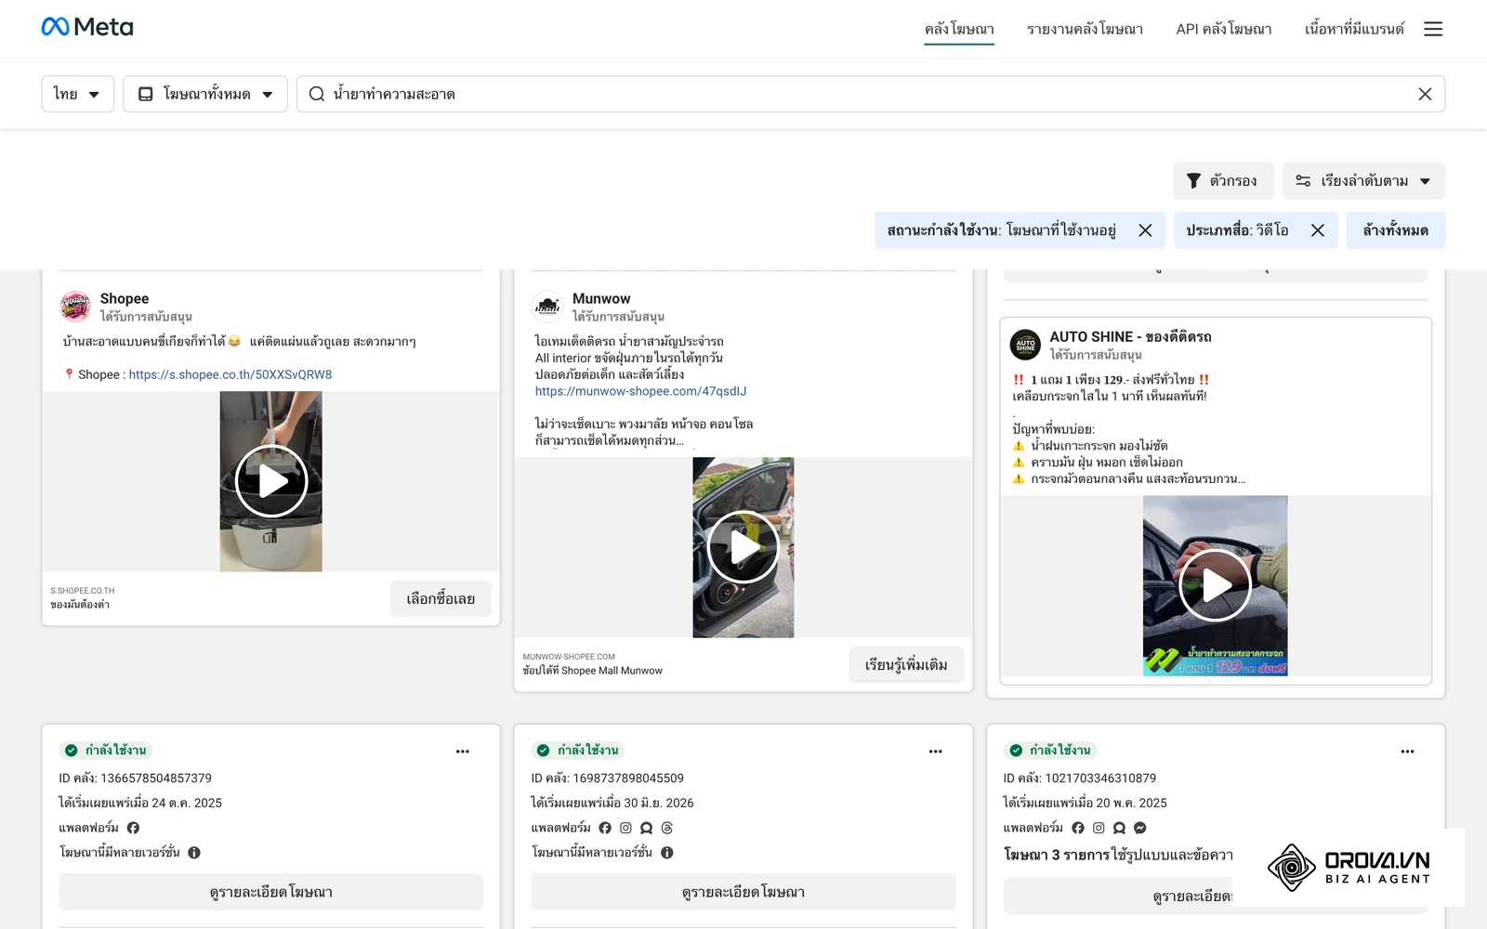Click the Meta logo
The width and height of the screenshot is (1487, 929).
[x=87, y=27]
